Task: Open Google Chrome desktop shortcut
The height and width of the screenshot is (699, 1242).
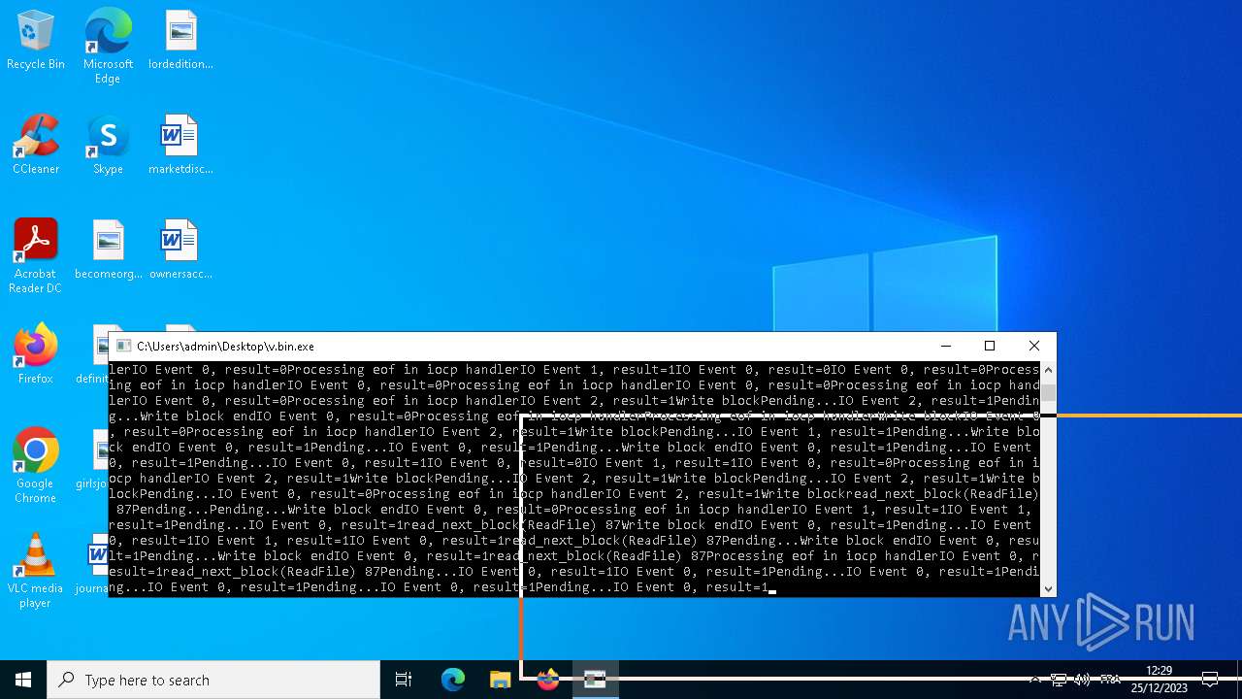Action: pyautogui.click(x=36, y=466)
